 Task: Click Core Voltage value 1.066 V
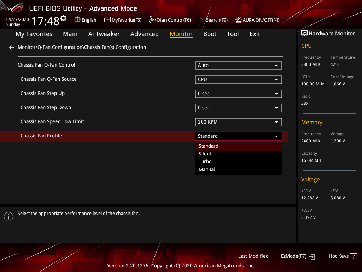(x=338, y=84)
